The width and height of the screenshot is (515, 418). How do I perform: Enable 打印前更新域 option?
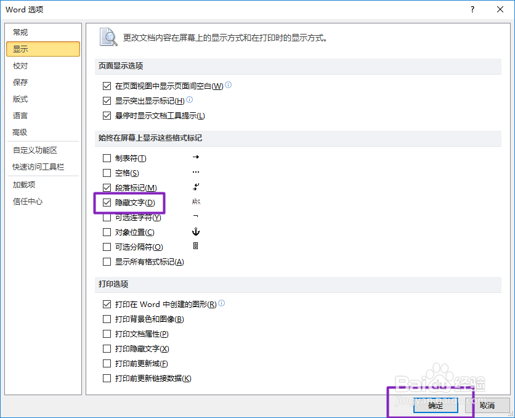click(107, 364)
